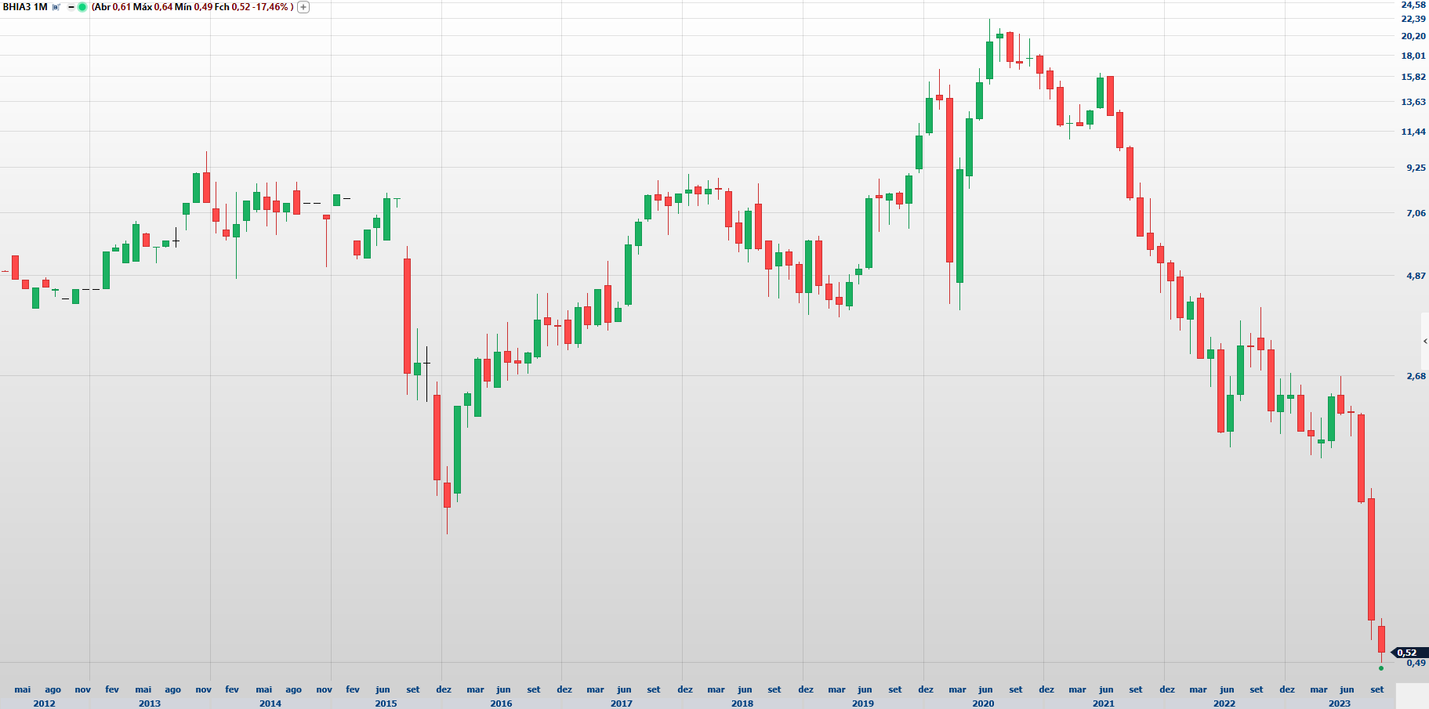Select the BHIA3 1M ticker label
1429x709 pixels.
coord(25,7)
